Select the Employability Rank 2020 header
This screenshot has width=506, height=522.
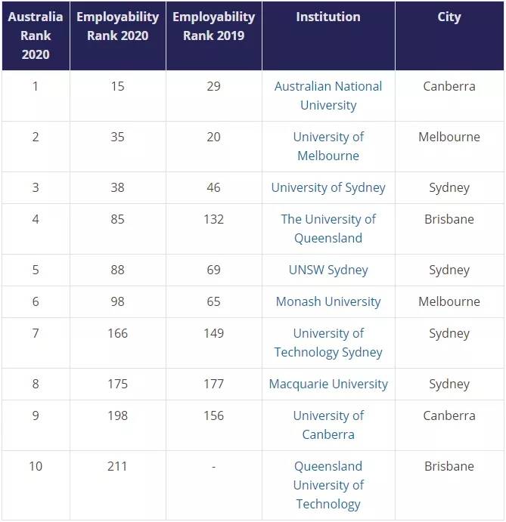[117, 26]
